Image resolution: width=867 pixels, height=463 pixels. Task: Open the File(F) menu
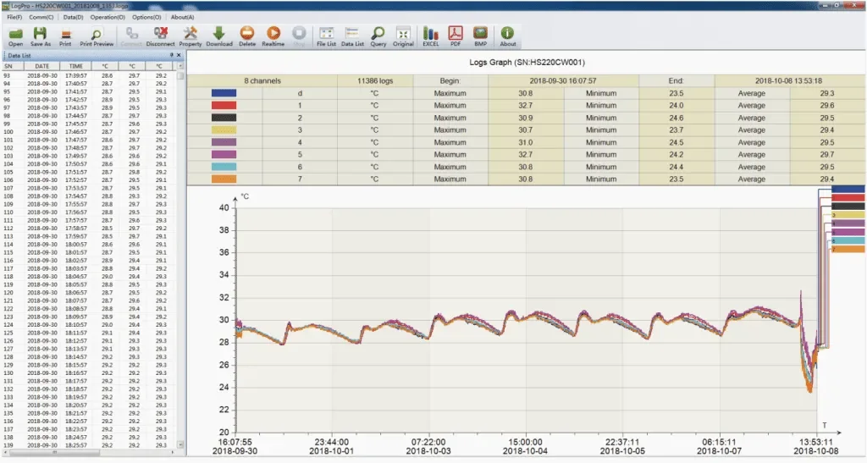pos(14,17)
